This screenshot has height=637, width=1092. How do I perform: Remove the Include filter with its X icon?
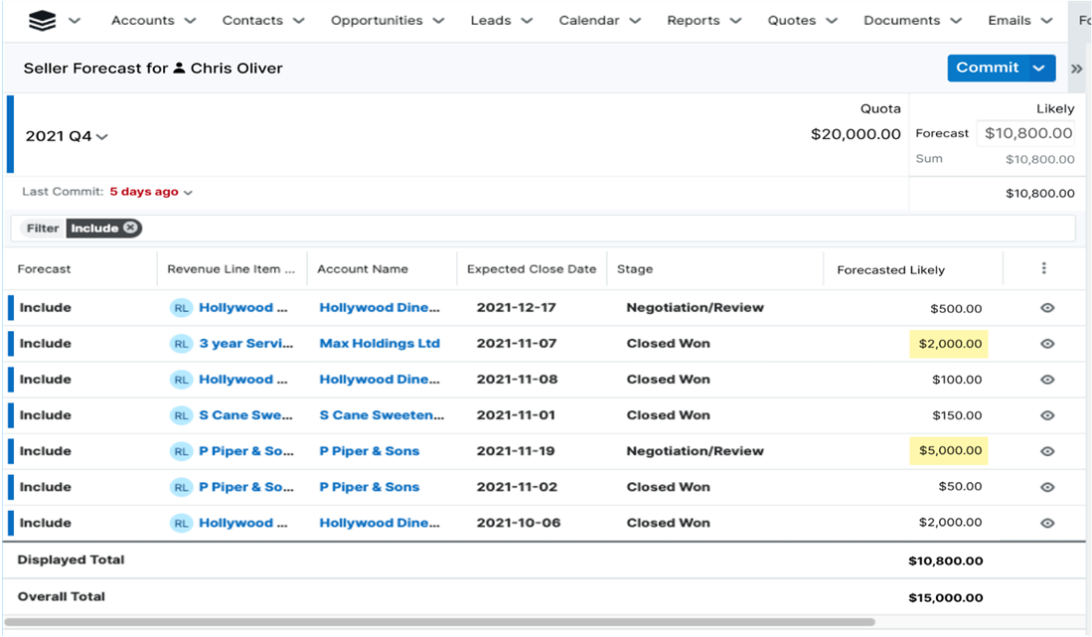click(130, 228)
